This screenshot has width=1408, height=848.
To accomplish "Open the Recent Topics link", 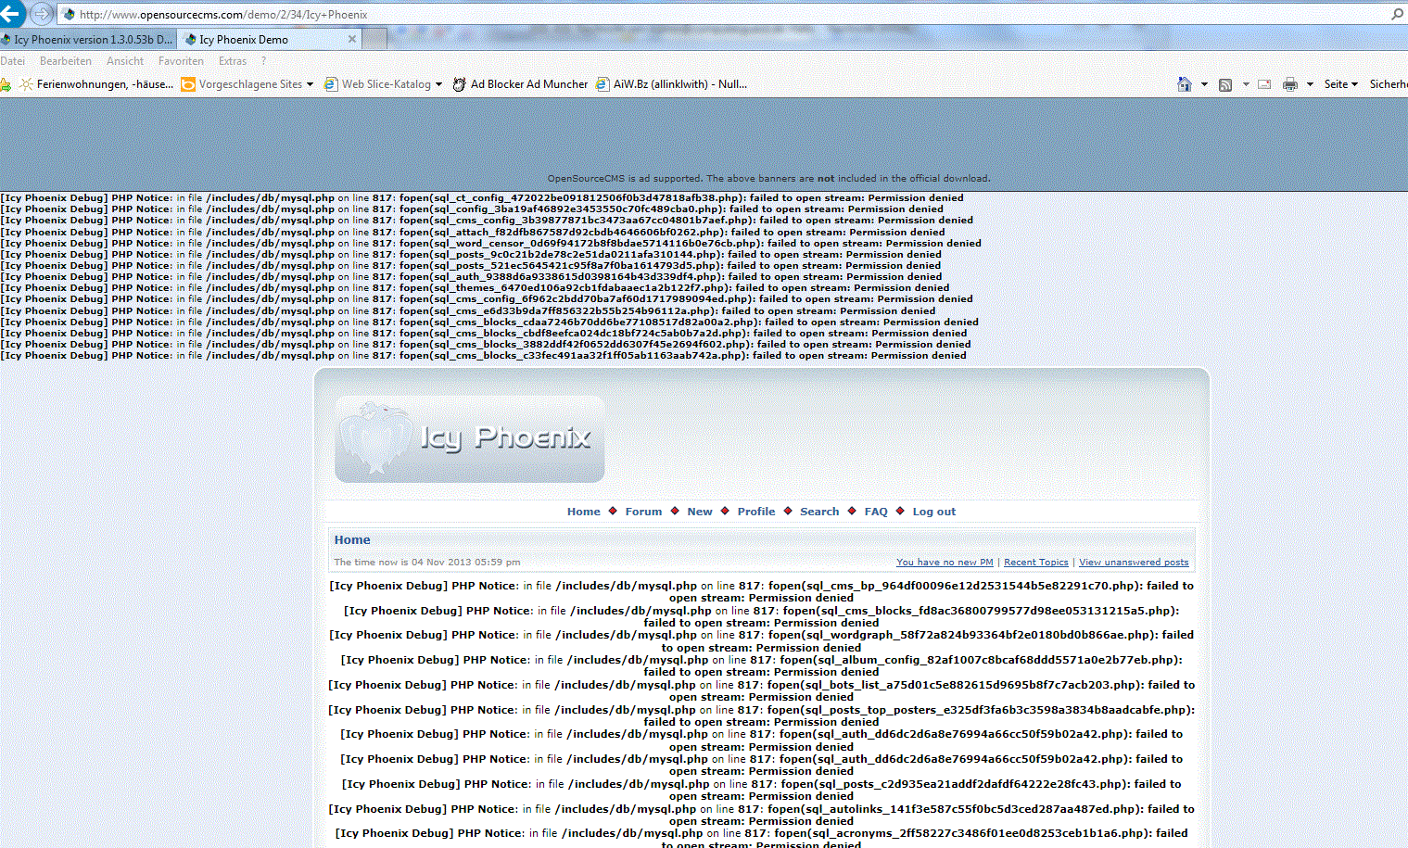I will click(1035, 563).
